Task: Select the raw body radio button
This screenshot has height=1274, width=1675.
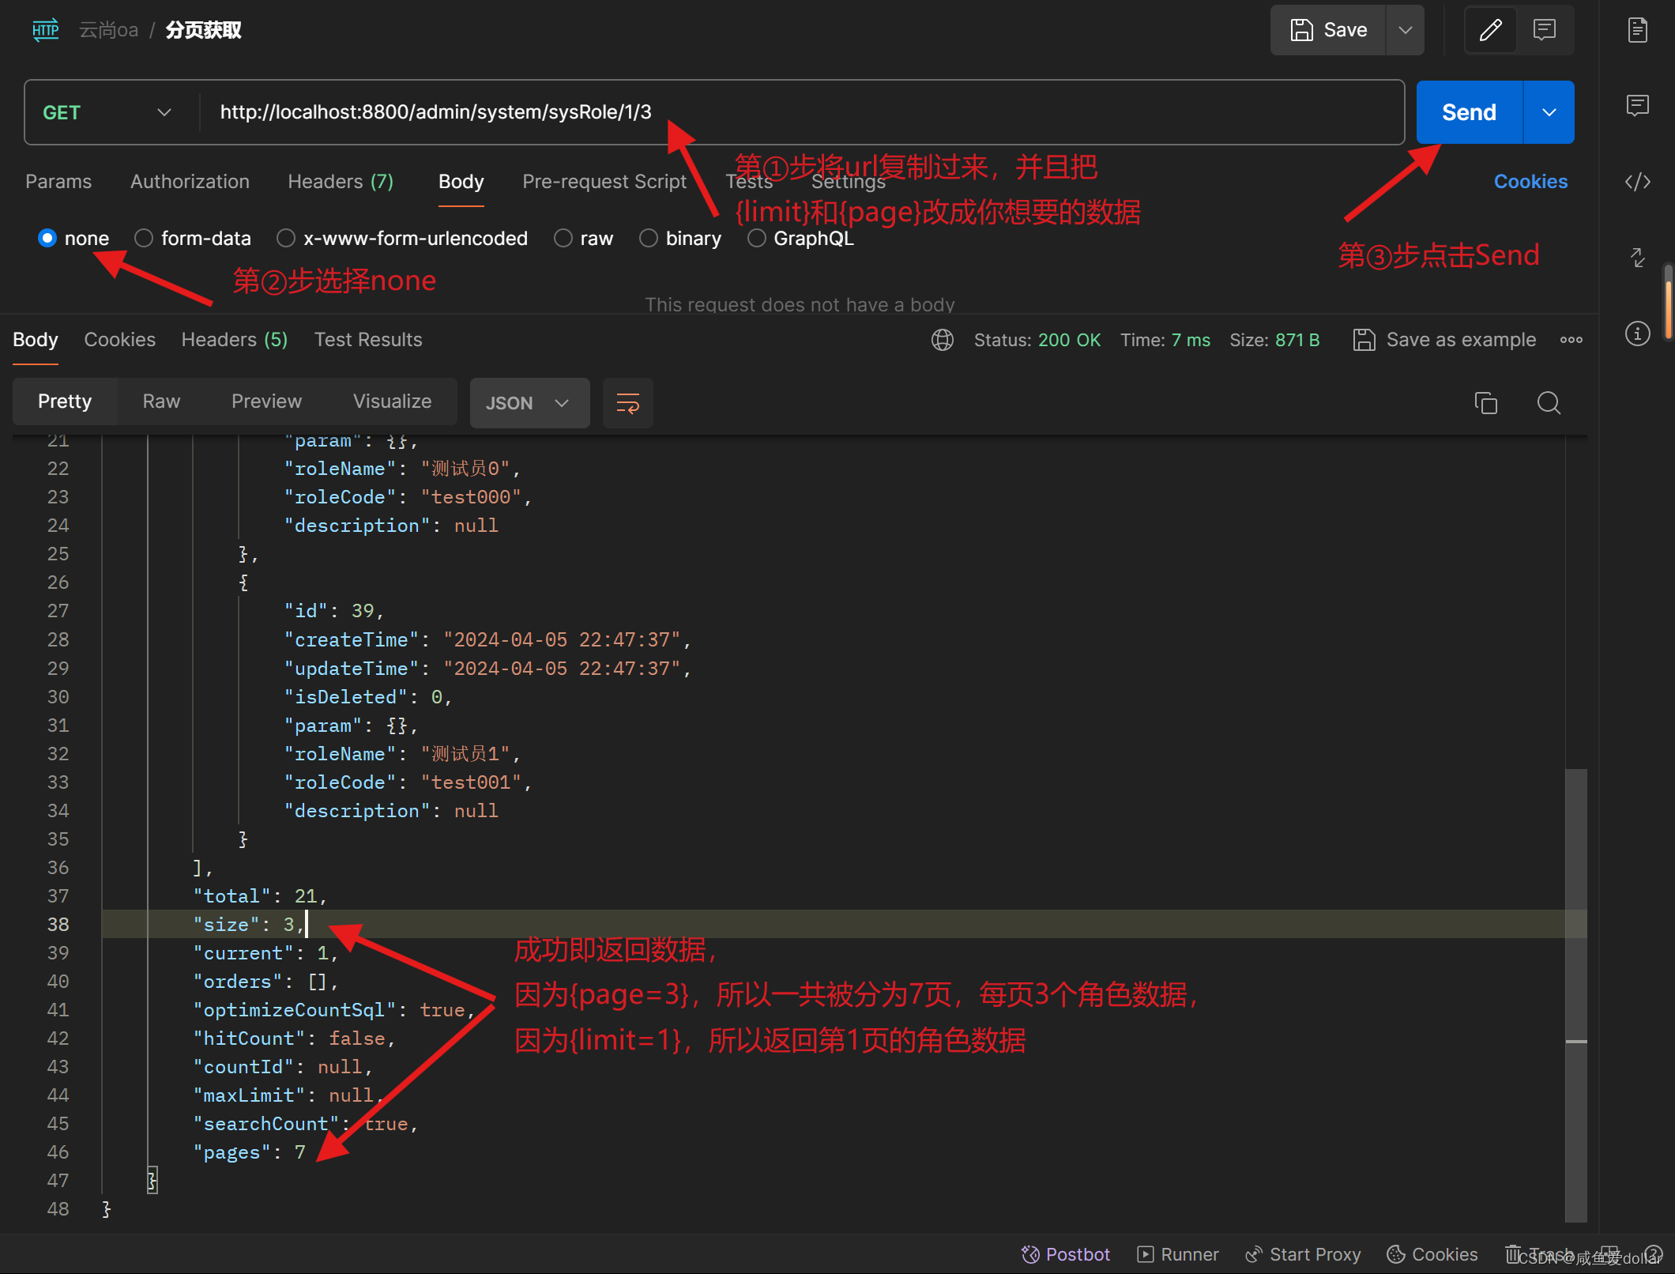Action: [563, 238]
